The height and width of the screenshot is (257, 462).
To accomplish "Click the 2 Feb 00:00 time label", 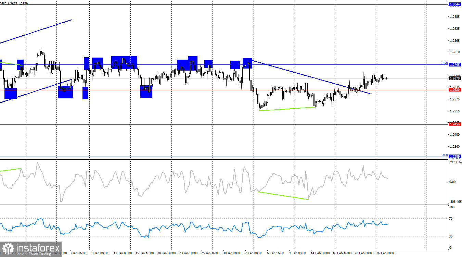I will point(254,254).
